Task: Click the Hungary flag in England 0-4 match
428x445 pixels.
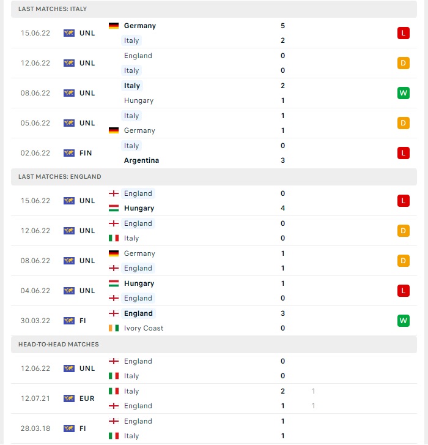Action: point(114,208)
